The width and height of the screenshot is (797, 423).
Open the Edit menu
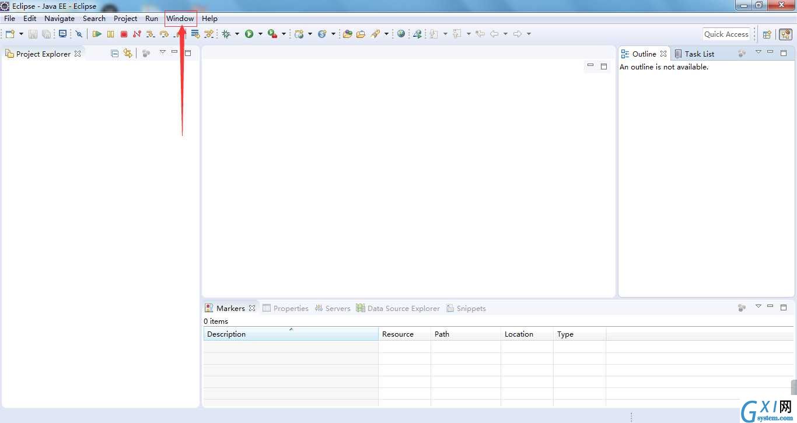click(30, 18)
